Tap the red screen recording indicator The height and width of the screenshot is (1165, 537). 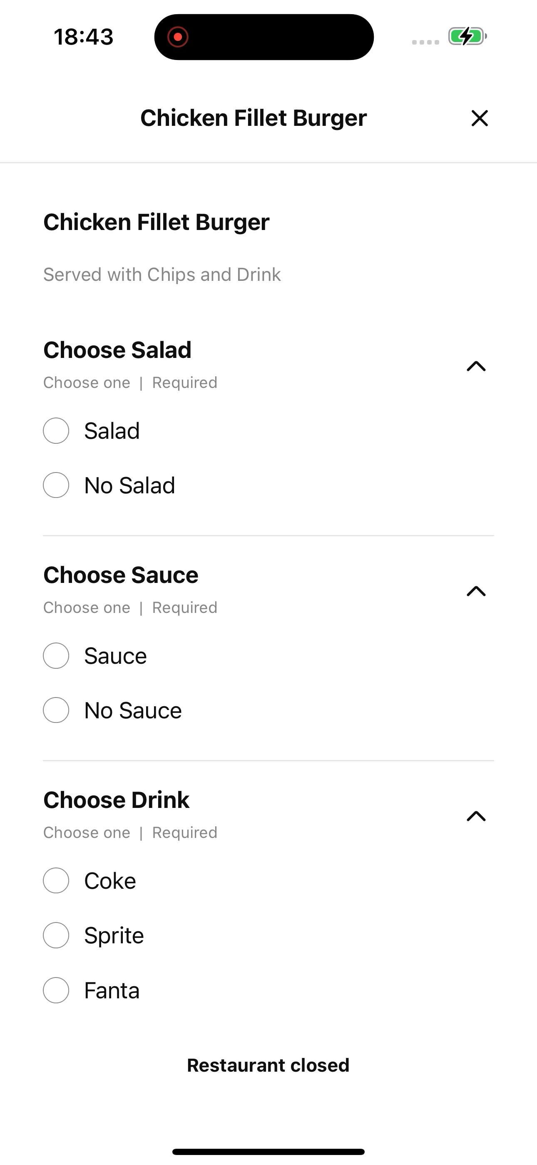point(178,37)
